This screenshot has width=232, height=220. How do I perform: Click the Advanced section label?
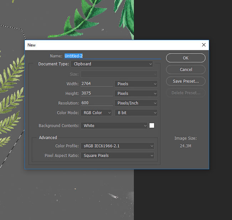coord(48,137)
